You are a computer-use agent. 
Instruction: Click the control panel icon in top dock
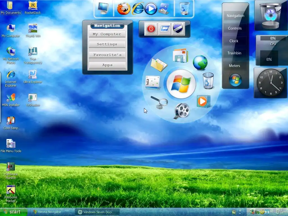(164, 8)
